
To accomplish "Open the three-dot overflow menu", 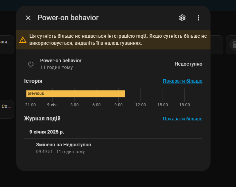I will click(198, 18).
